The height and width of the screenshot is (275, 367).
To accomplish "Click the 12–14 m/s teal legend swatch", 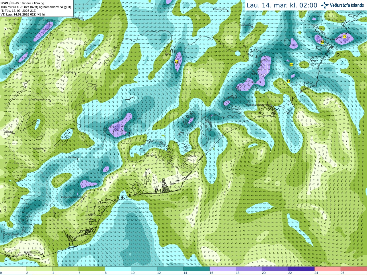I will (170, 269).
